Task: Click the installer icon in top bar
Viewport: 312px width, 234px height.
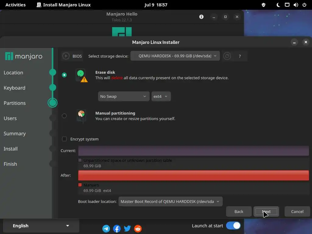Action: (x=39, y=5)
